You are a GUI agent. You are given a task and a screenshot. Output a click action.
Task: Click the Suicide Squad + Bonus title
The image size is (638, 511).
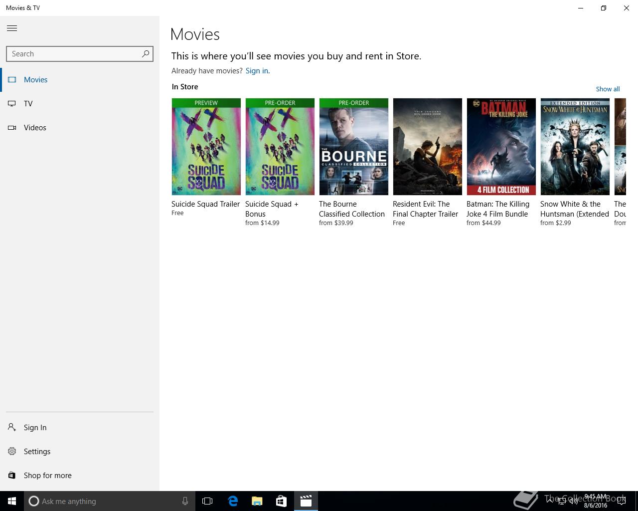tap(272, 209)
